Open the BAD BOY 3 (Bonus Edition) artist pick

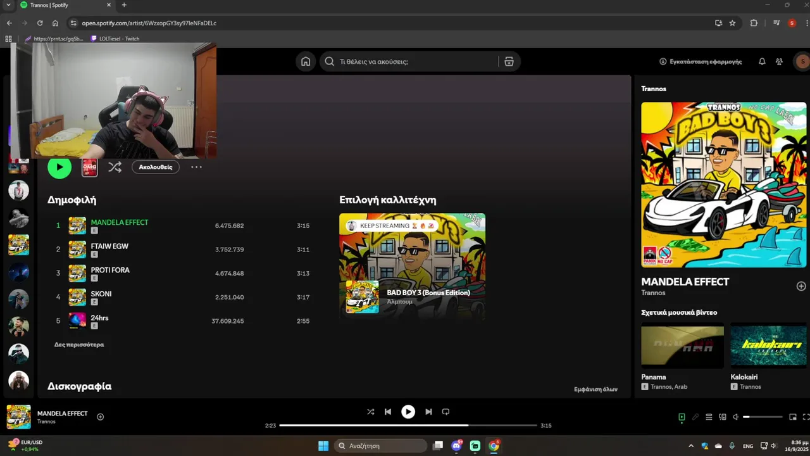coord(412,266)
